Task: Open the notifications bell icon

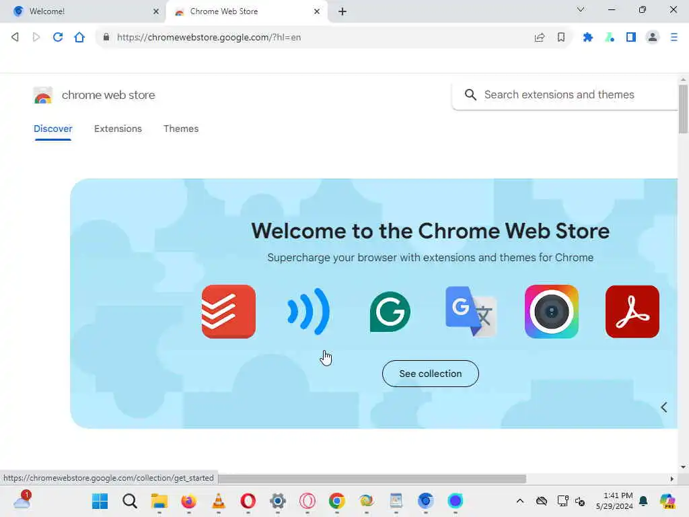Action: click(644, 501)
